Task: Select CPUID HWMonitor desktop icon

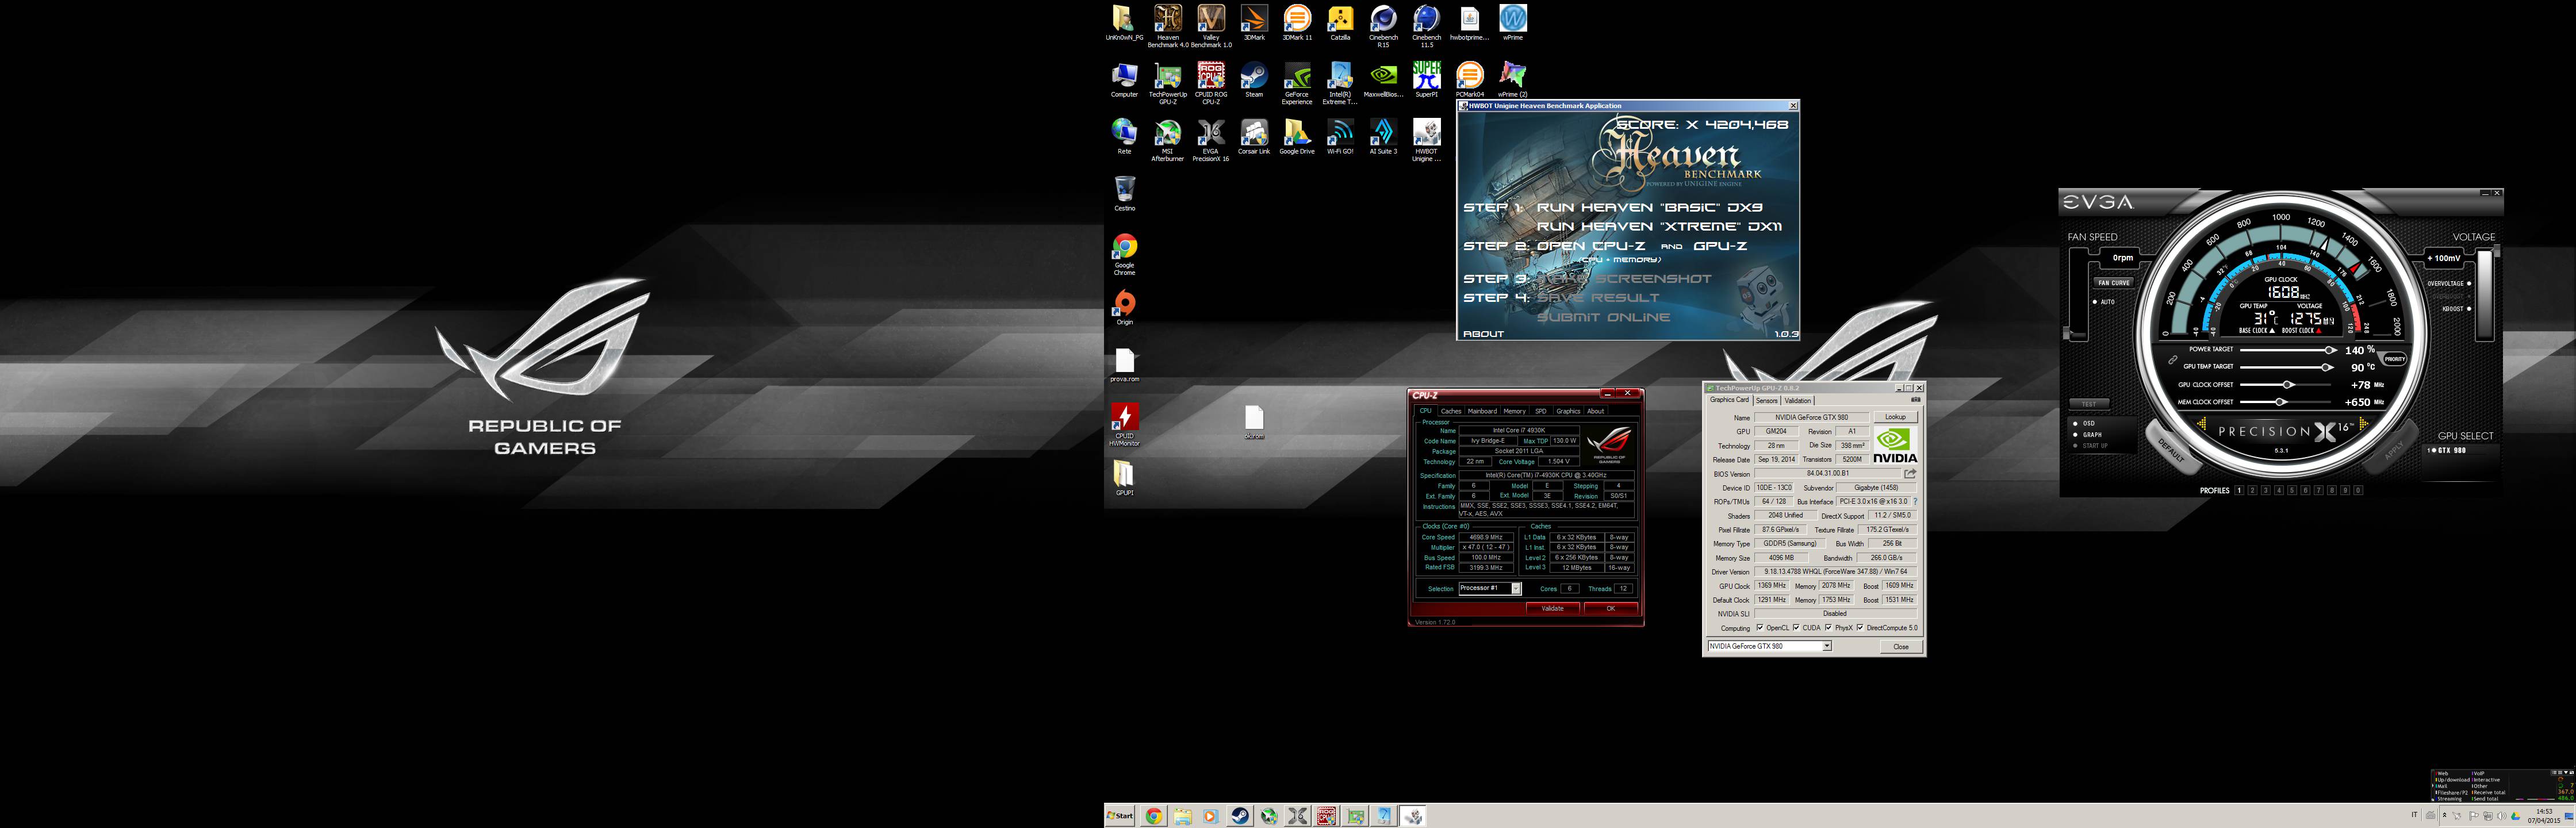Action: 1125,425
